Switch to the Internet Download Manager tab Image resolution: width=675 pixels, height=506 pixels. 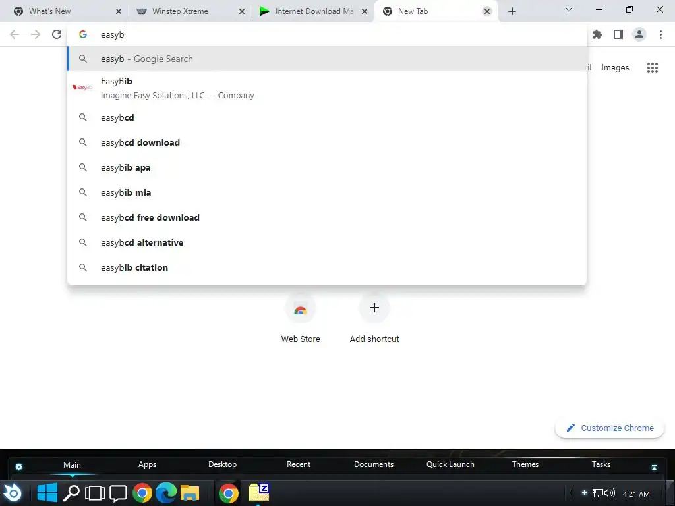tap(313, 11)
